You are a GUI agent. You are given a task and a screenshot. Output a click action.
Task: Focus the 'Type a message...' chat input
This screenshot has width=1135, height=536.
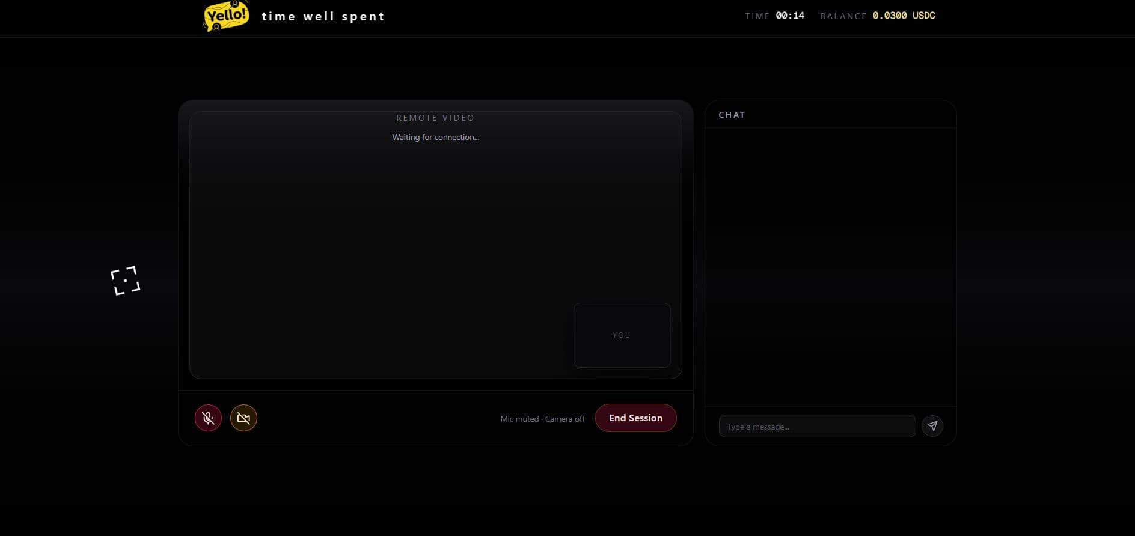point(817,426)
